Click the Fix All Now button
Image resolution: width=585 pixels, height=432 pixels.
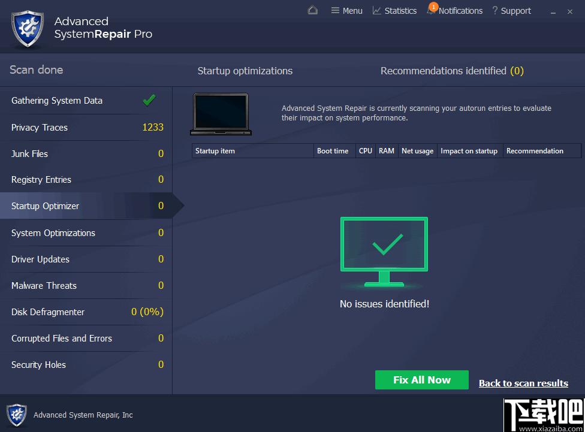pos(421,380)
